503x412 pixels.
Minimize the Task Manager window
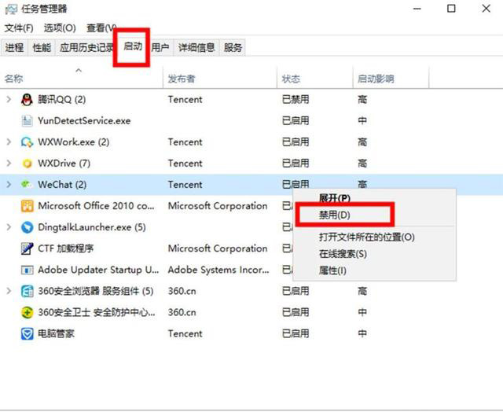click(x=417, y=9)
